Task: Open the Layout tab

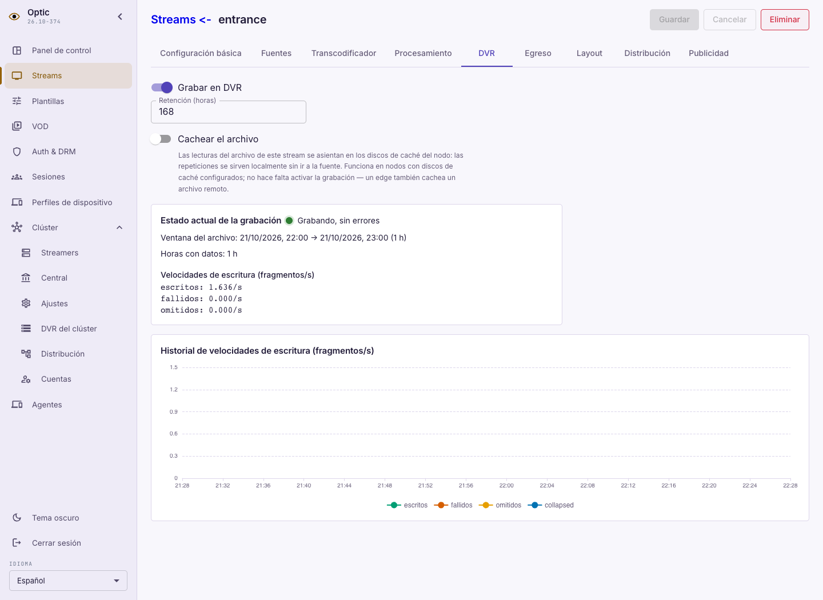Action: [589, 53]
